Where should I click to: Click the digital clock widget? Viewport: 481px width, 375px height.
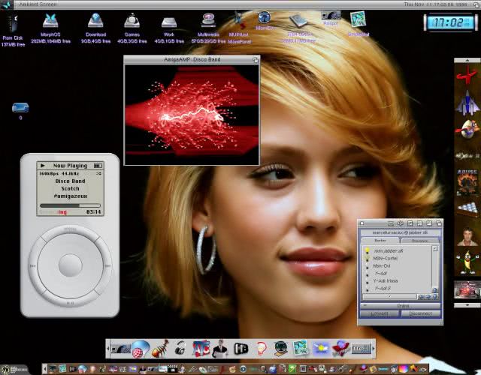point(450,22)
